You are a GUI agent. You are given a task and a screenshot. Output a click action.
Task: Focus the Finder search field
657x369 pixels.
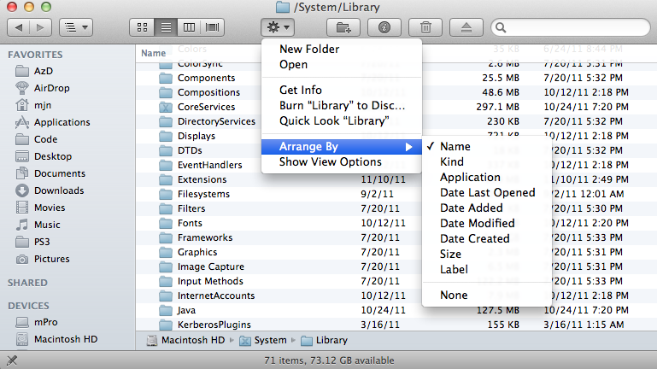point(570,27)
